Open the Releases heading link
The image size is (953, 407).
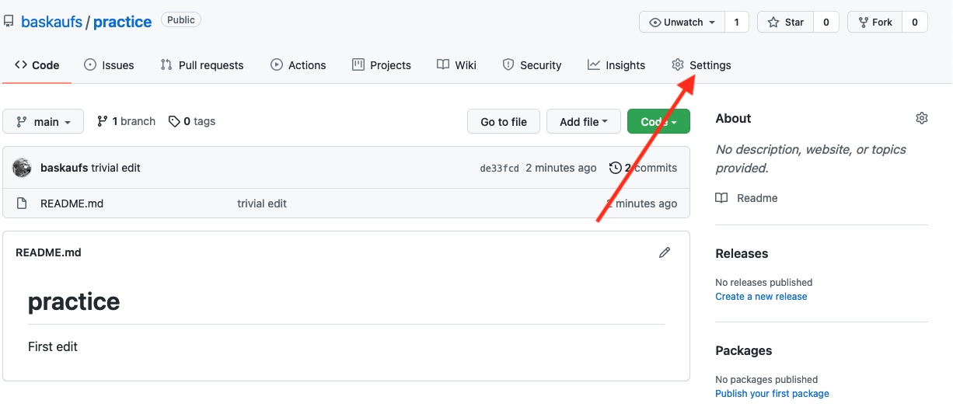click(x=742, y=253)
